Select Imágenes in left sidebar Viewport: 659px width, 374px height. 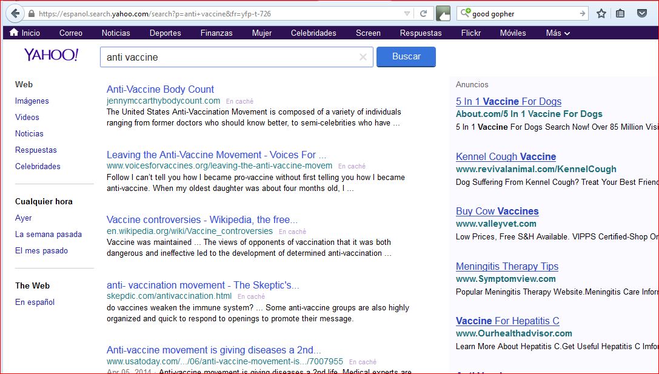[x=32, y=101]
